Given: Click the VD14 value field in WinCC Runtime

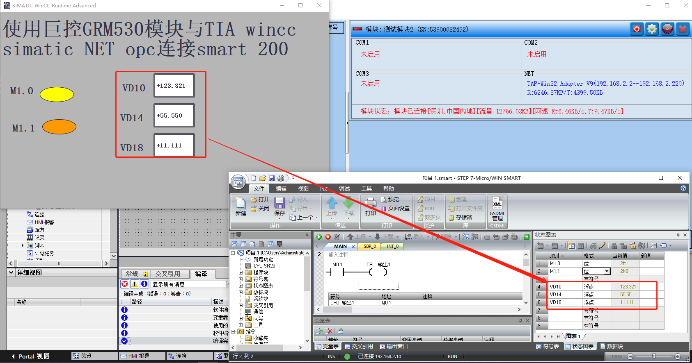Looking at the screenshot, I should pos(174,116).
